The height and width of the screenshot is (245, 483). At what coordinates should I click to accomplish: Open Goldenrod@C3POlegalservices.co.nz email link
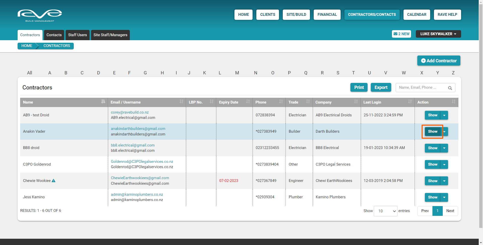(142, 162)
